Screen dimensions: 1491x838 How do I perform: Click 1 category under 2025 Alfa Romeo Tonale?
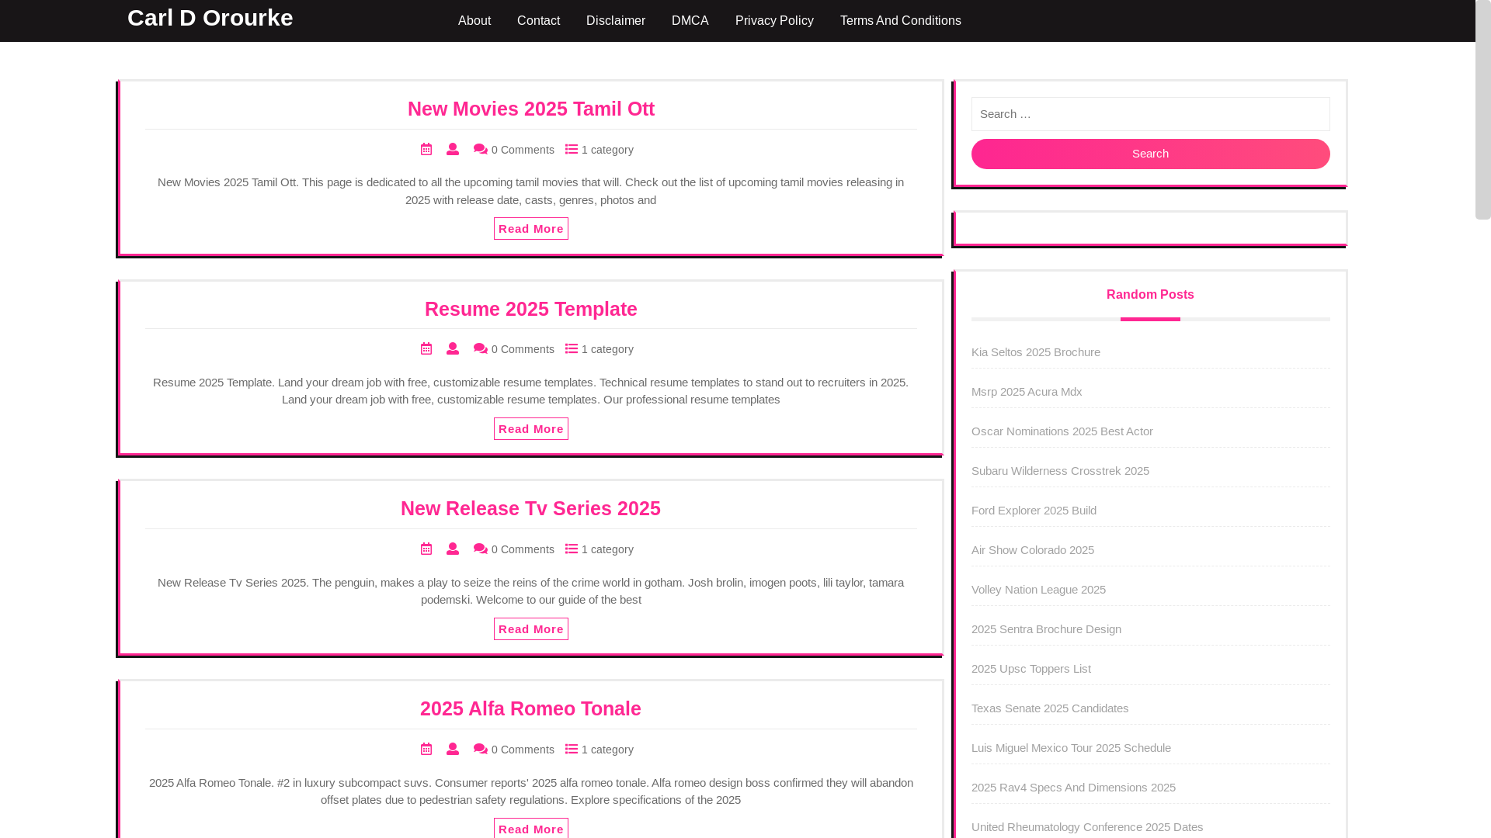607,750
